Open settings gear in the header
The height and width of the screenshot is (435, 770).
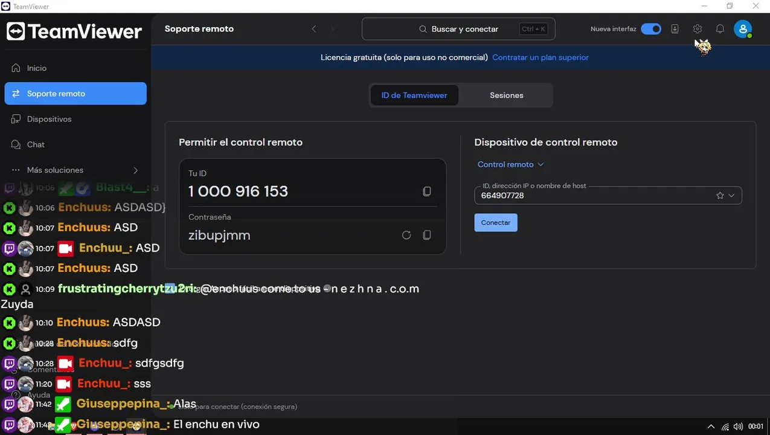pos(698,29)
